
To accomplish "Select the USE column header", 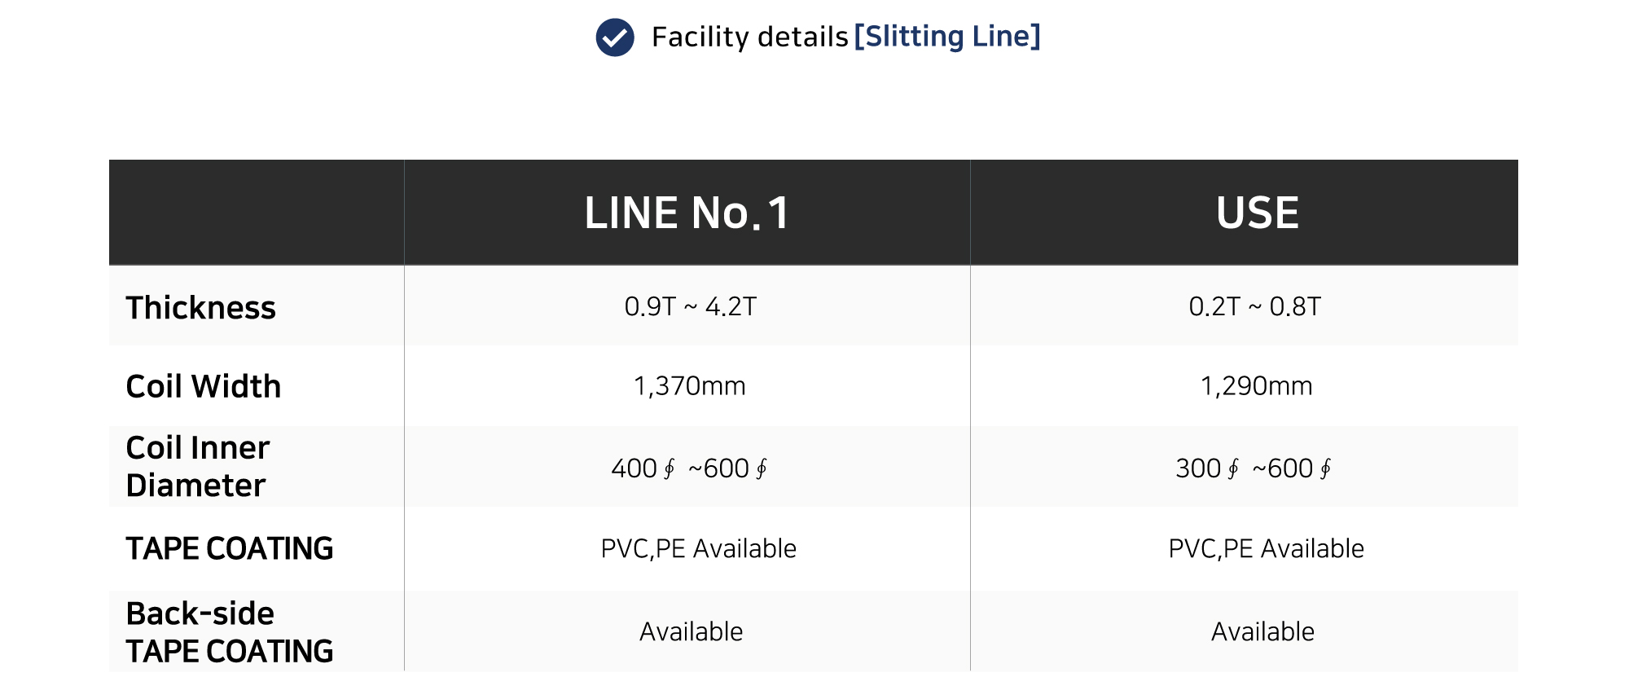I will (1257, 213).
